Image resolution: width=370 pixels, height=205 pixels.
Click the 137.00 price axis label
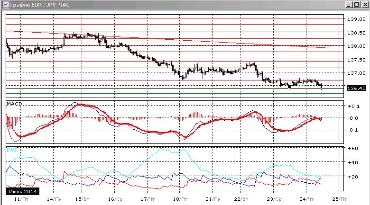356,73
